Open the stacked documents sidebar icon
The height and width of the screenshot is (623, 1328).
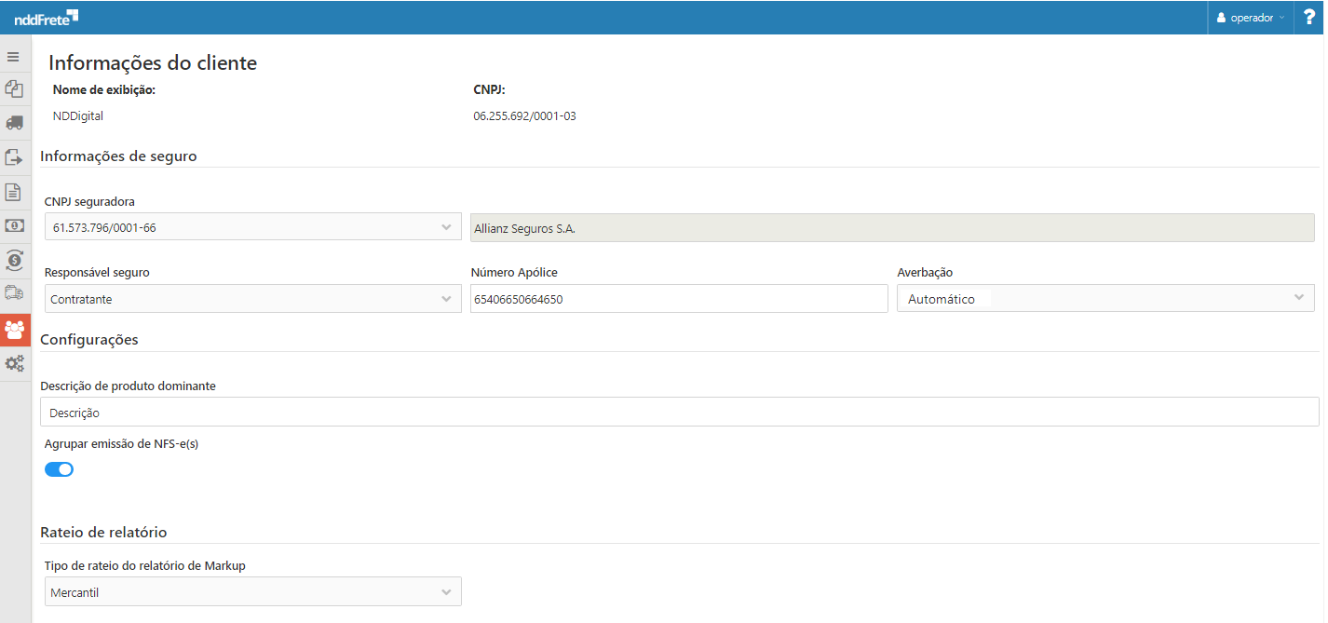coord(14,89)
